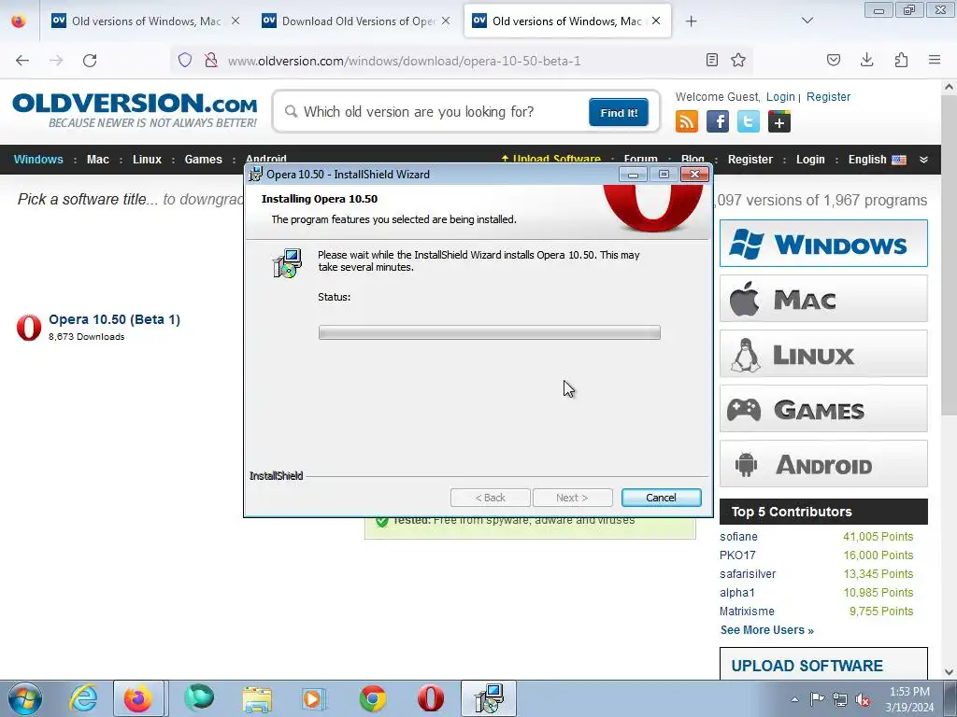Close the active third browser tab

click(x=656, y=21)
